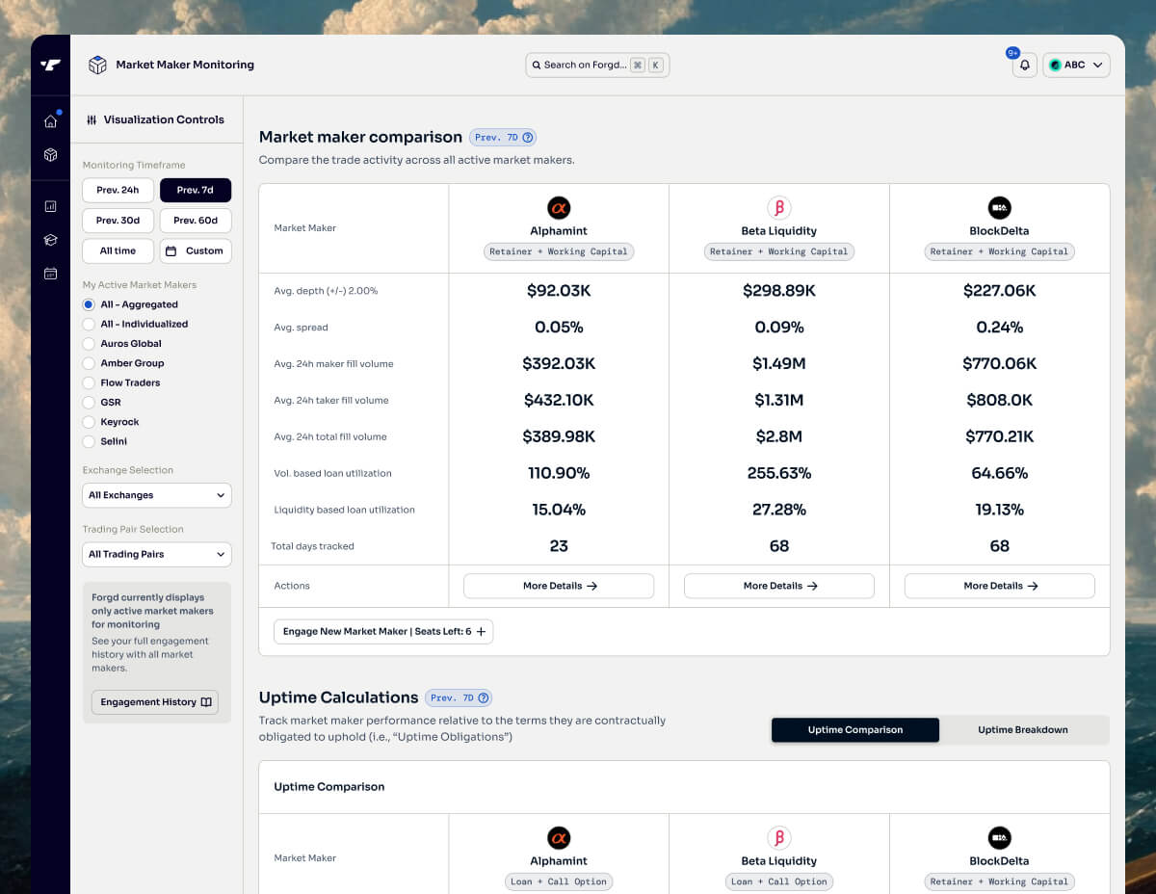1156x894 pixels.
Task: Open the cube icon in left sidebar
Action: (50, 155)
